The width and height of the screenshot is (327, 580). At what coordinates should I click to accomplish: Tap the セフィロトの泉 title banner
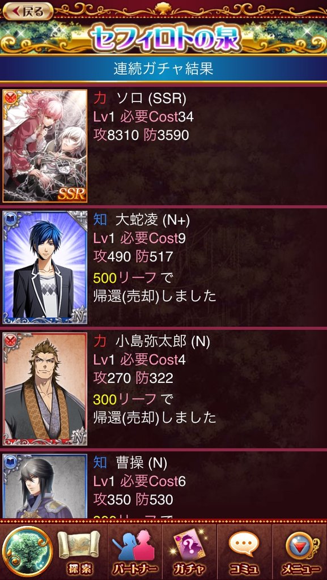pyautogui.click(x=163, y=38)
